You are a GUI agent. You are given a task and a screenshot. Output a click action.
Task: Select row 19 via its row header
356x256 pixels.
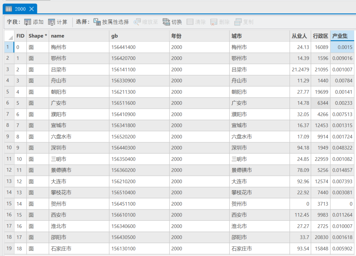click(9, 248)
